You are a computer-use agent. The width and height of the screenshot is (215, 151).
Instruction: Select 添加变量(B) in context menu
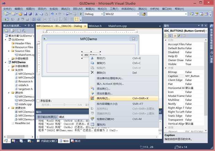[x=124, y=94]
